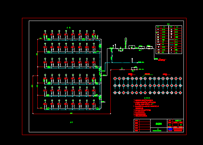Image resolution: width=203 pixels, height=145 pixels.
Task: Click the green heading above the red notes list
Action: (x=147, y=98)
